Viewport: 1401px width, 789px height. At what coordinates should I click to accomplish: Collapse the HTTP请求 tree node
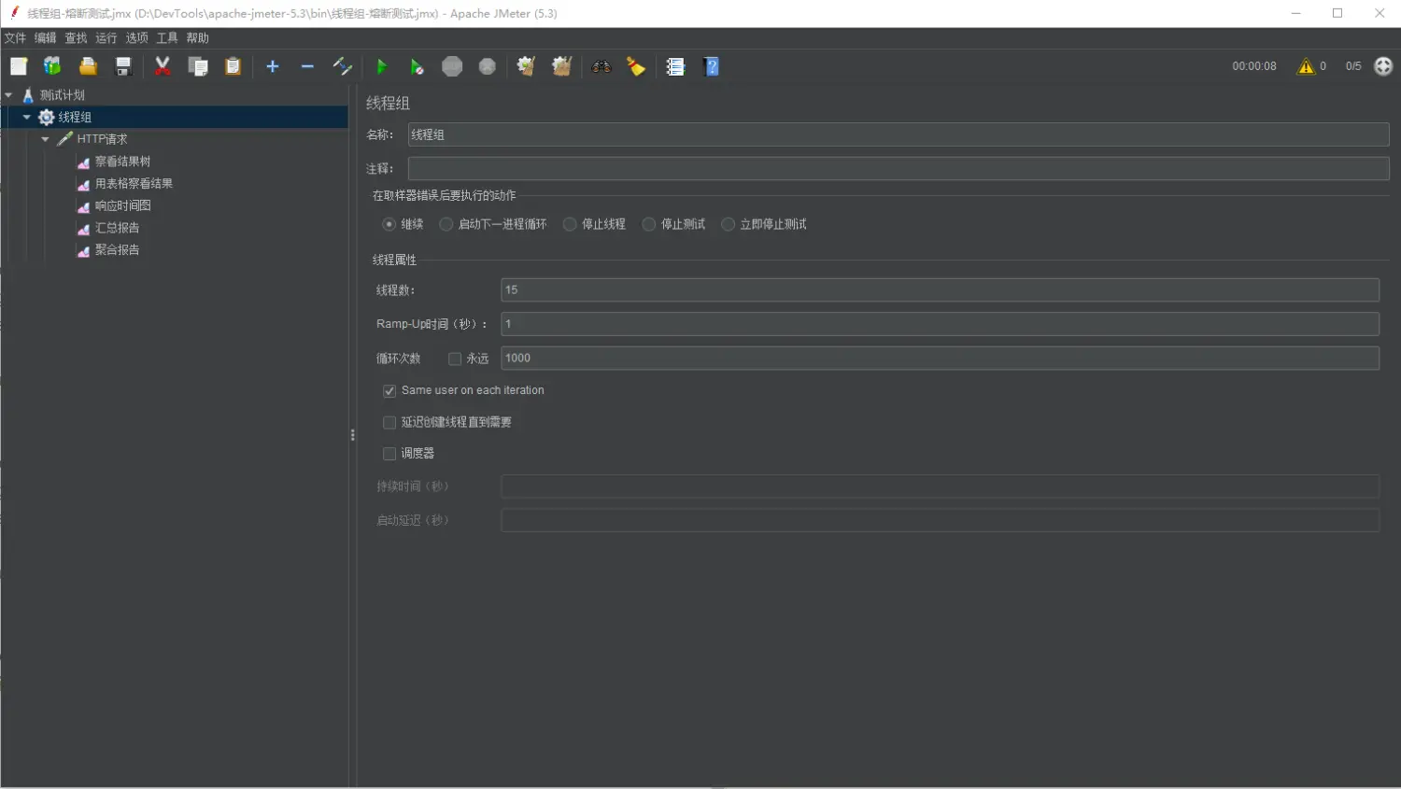tap(45, 139)
